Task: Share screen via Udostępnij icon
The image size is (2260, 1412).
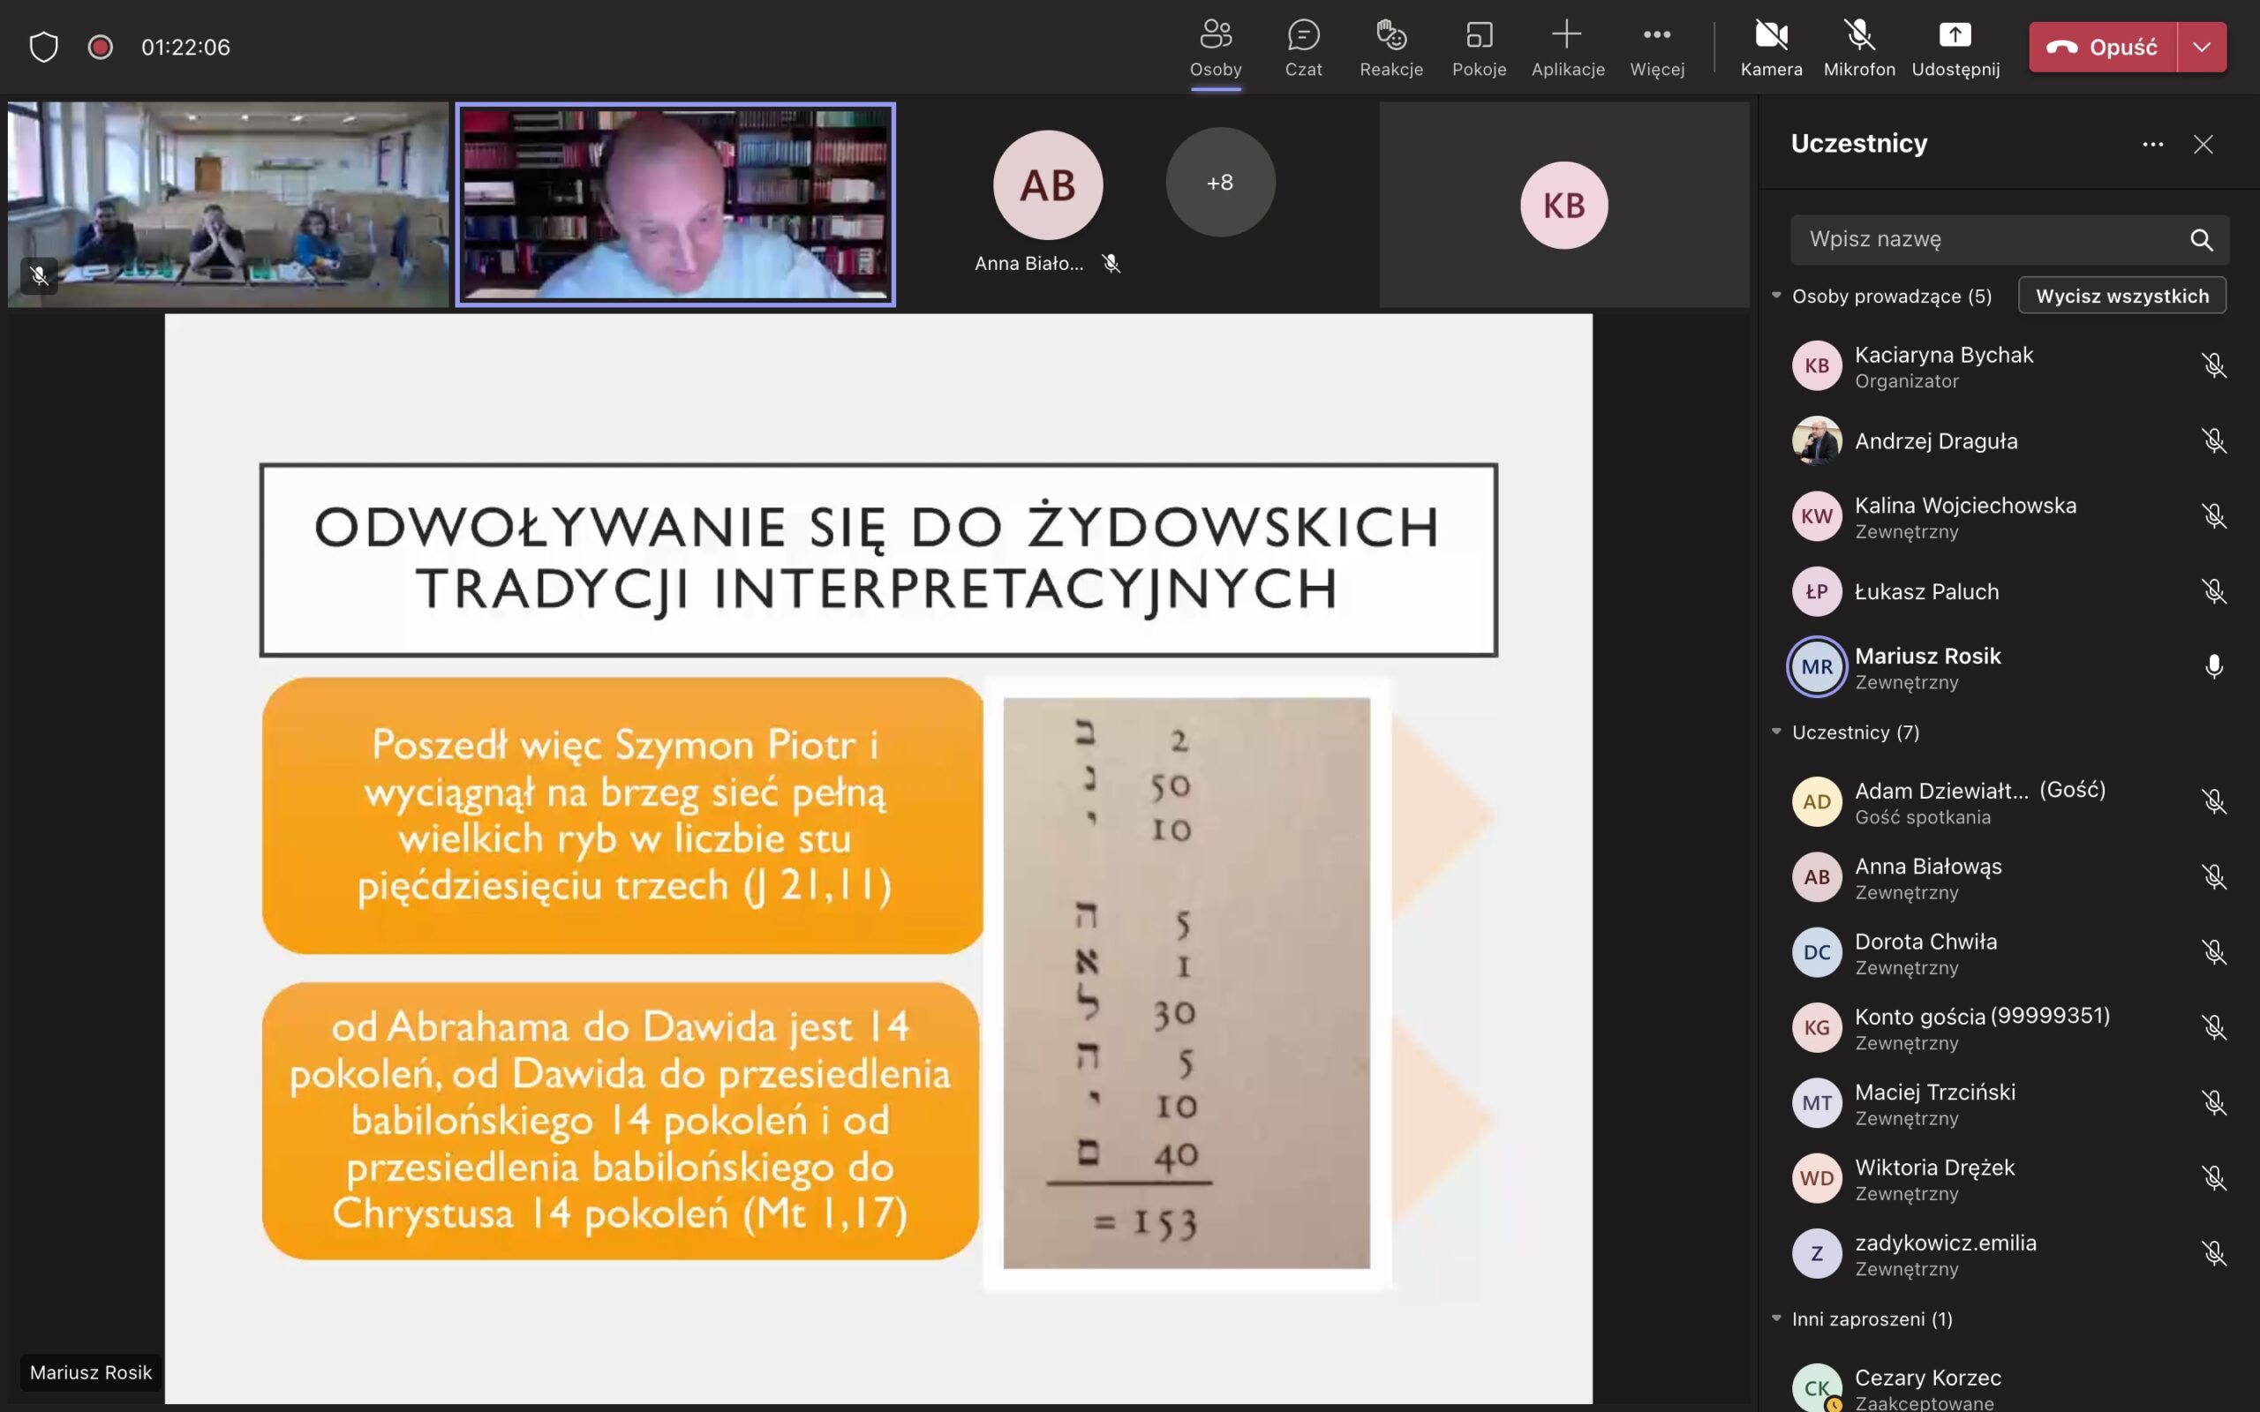Action: click(x=1955, y=47)
